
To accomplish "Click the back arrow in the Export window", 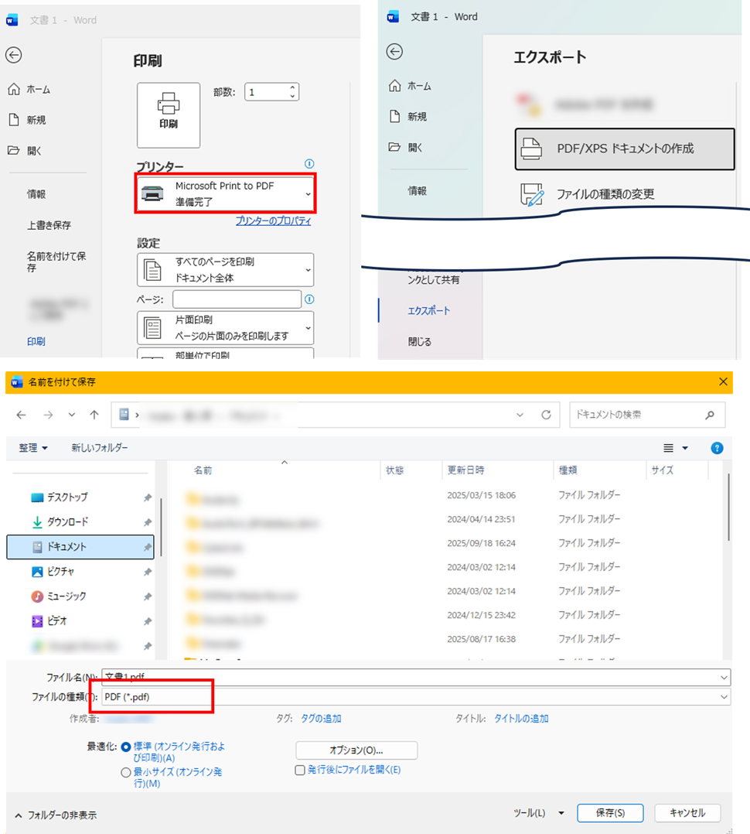I will (x=394, y=52).
